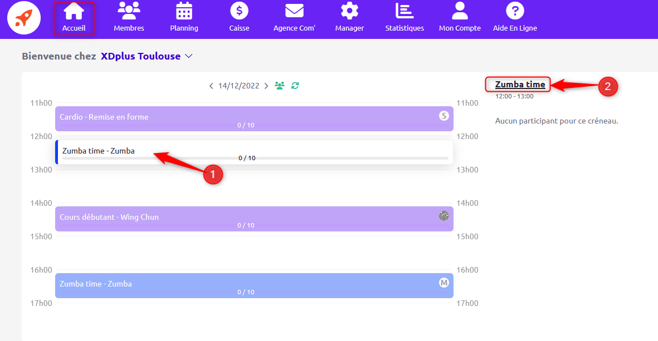Viewport: 658px width, 341px height.
Task: Open the Planning calendar
Action: [184, 18]
